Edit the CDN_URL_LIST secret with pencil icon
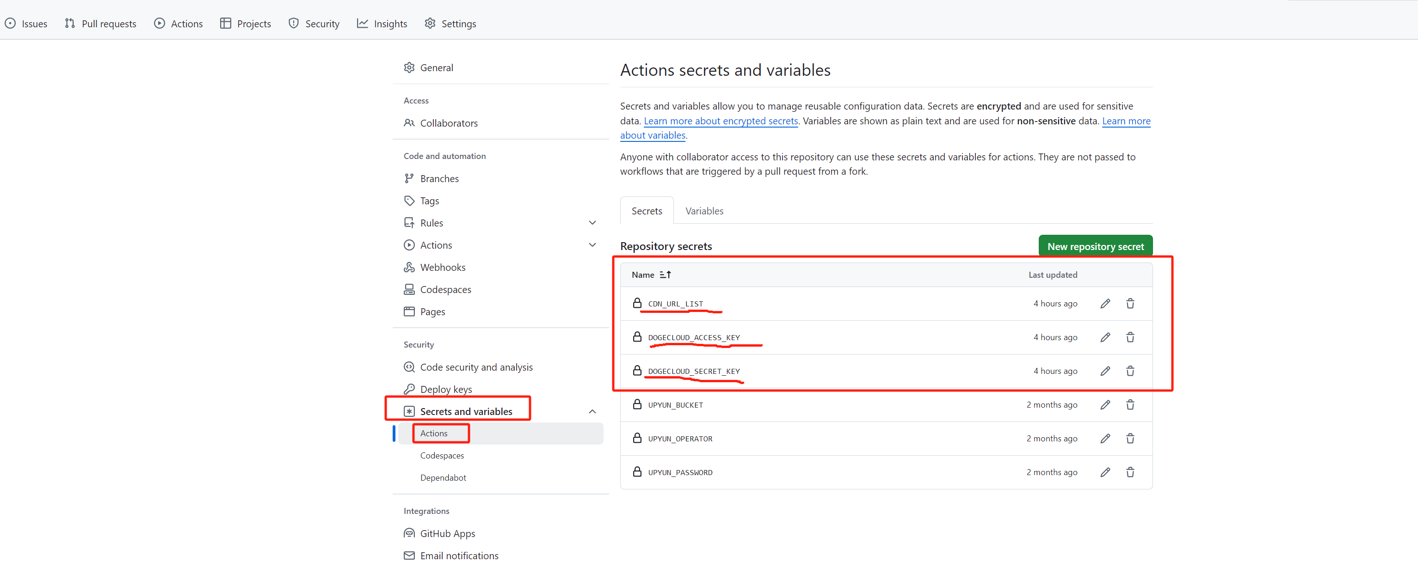The width and height of the screenshot is (1418, 574). coord(1105,304)
